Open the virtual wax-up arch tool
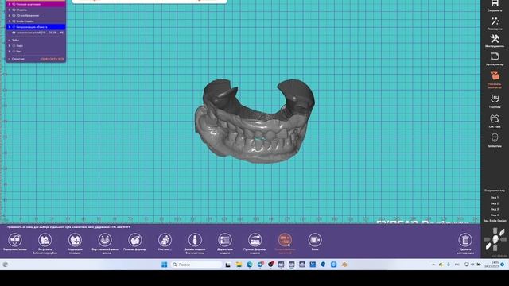This screenshot has height=286, width=509. tap(105, 240)
